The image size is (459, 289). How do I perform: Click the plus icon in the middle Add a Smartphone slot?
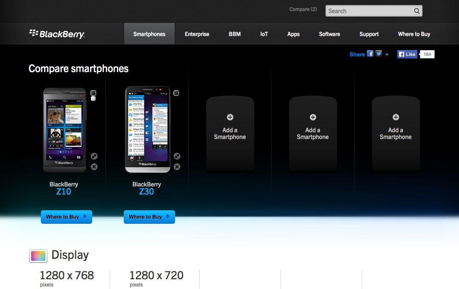tap(313, 117)
